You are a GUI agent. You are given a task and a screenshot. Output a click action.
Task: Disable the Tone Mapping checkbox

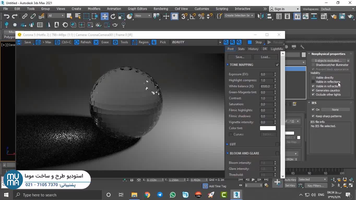[x=277, y=65]
